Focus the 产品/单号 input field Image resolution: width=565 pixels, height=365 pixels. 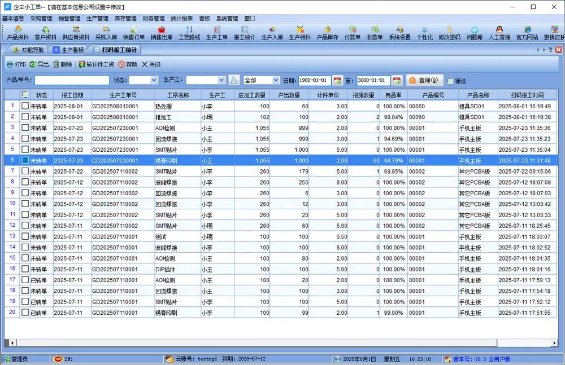[x=72, y=80]
